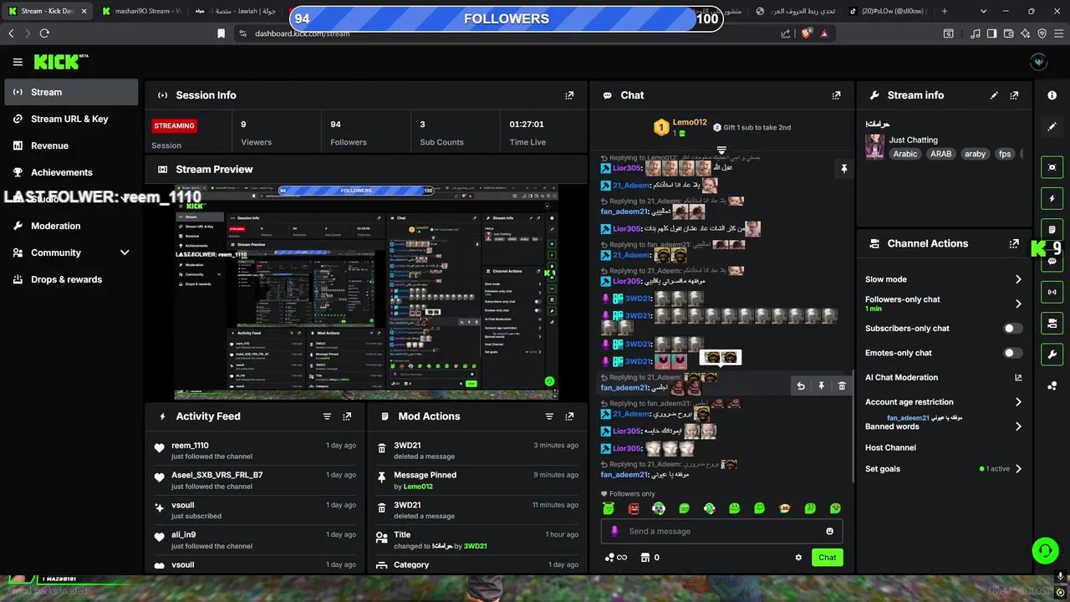
Task: Open Moderation in sidebar
Action: click(71, 226)
